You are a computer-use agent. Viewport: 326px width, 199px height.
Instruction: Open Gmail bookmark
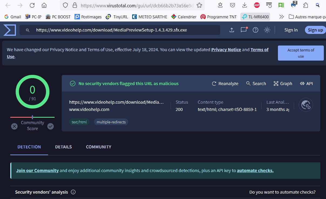[x=13, y=17]
